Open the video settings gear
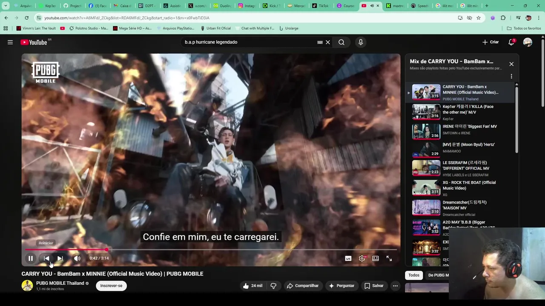This screenshot has width=545, height=306. click(x=362, y=258)
